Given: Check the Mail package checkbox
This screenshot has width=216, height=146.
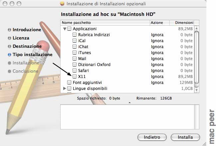Looking at the screenshot, I should (x=75, y=58).
